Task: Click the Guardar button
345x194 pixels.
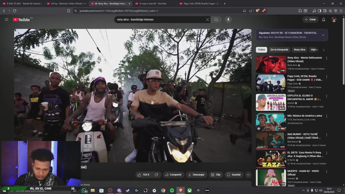Action: [234, 175]
